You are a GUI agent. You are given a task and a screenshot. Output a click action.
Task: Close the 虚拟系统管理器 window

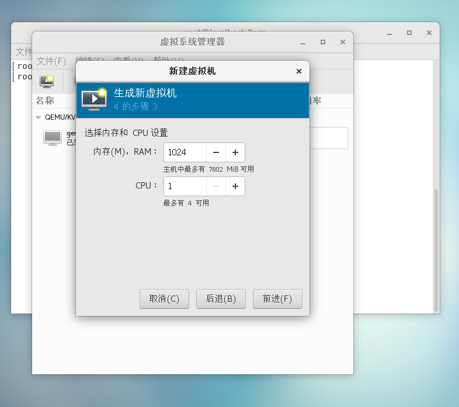[x=343, y=42]
